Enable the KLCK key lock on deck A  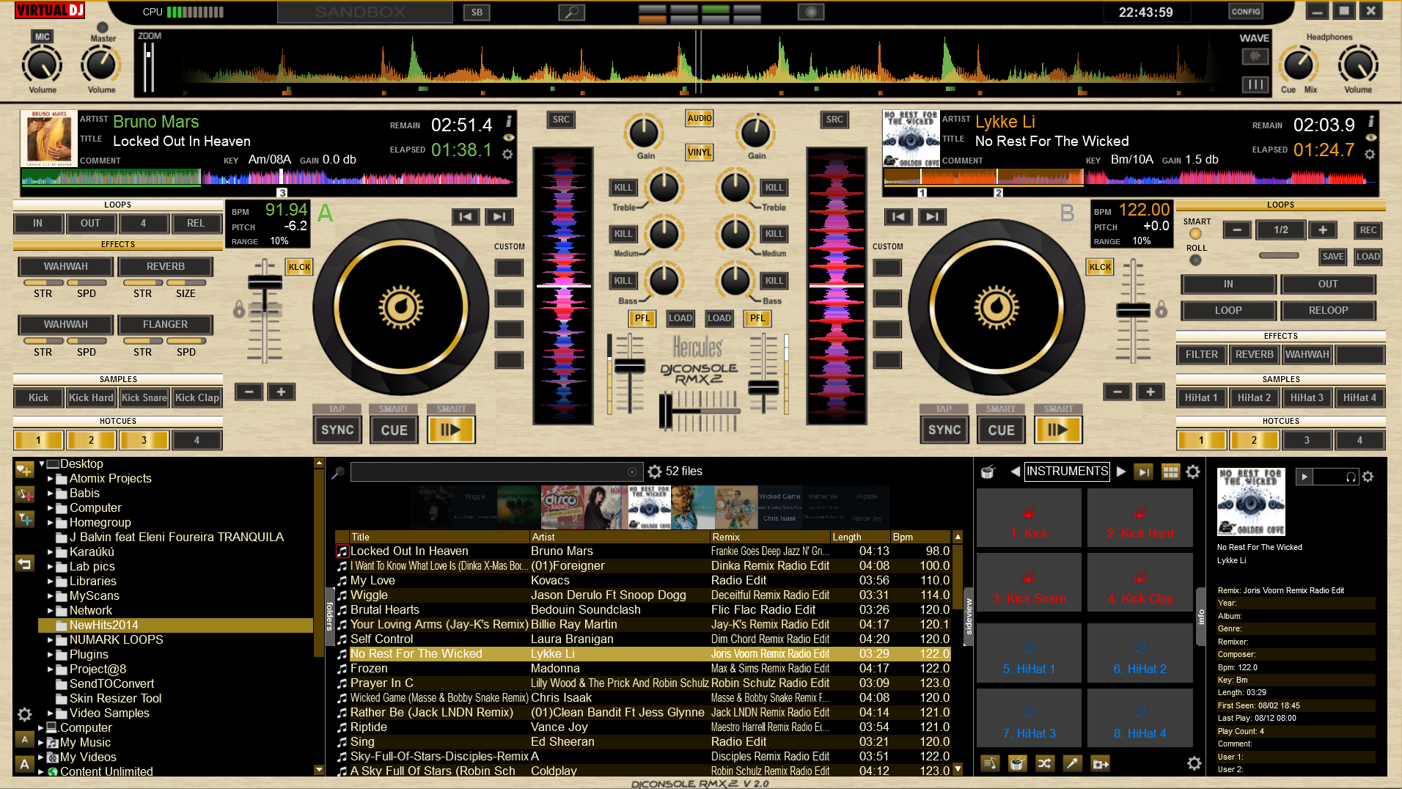299,267
